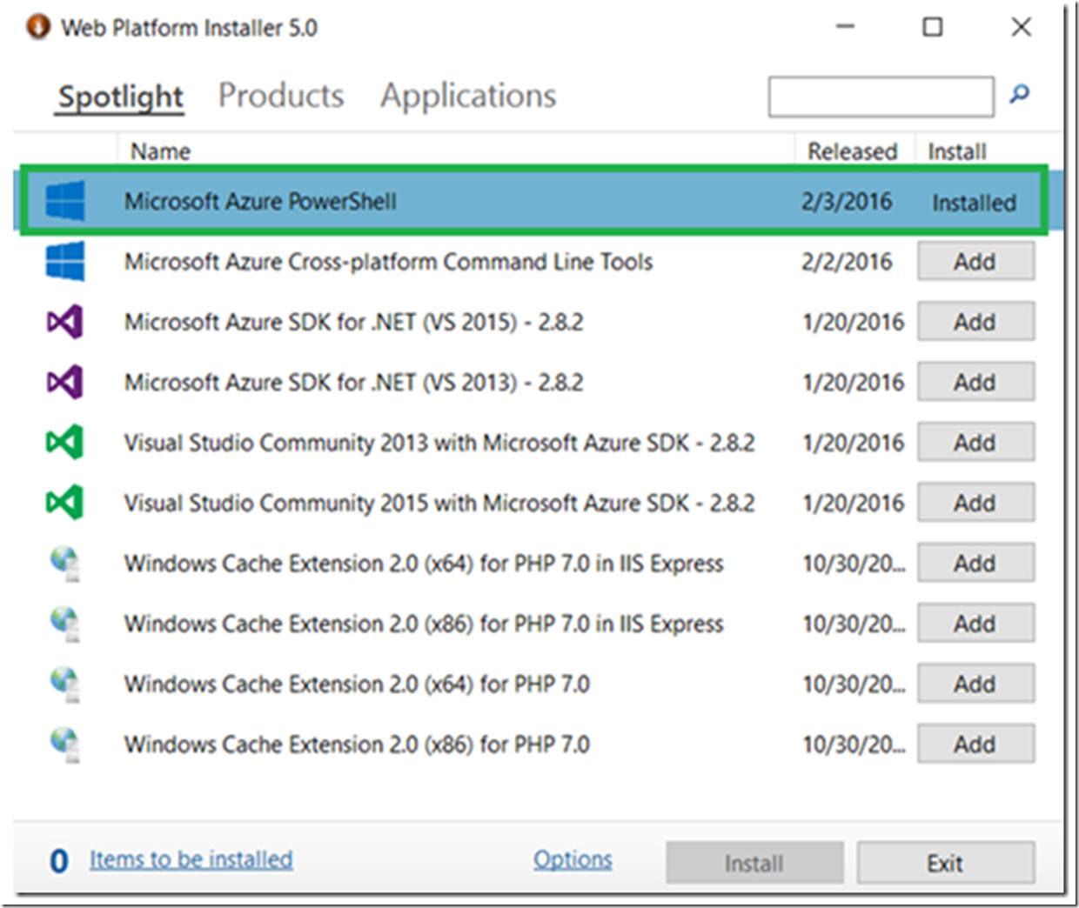Click the Windows logo icon beside Microsoft Azure PowerShell
The width and height of the screenshot is (1079, 908).
point(65,201)
